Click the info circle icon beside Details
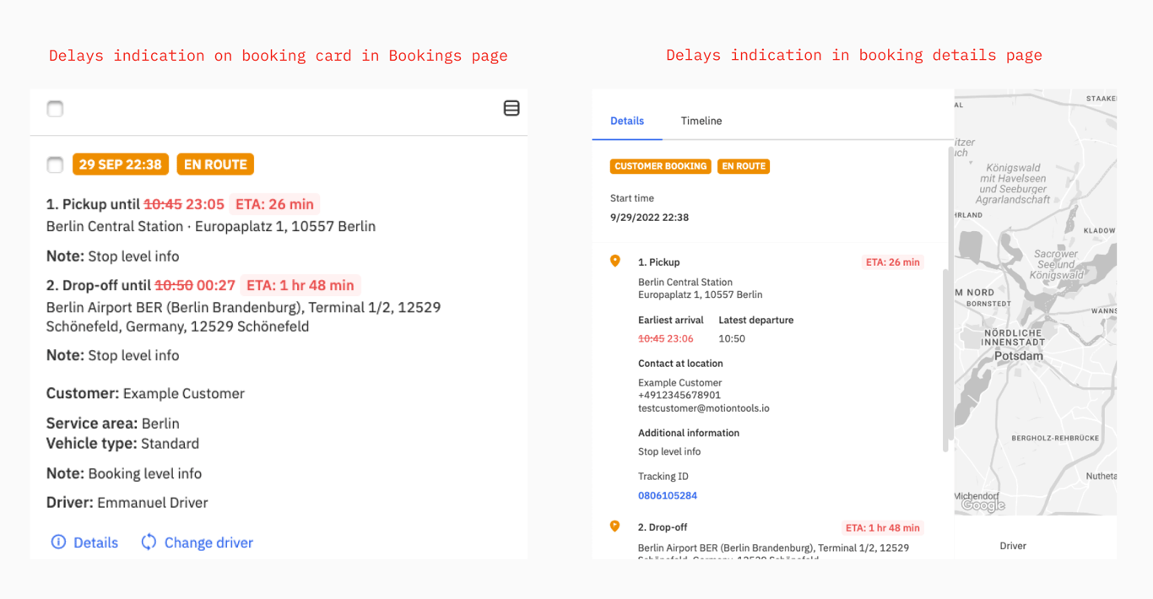Image resolution: width=1153 pixels, height=599 pixels. point(58,542)
